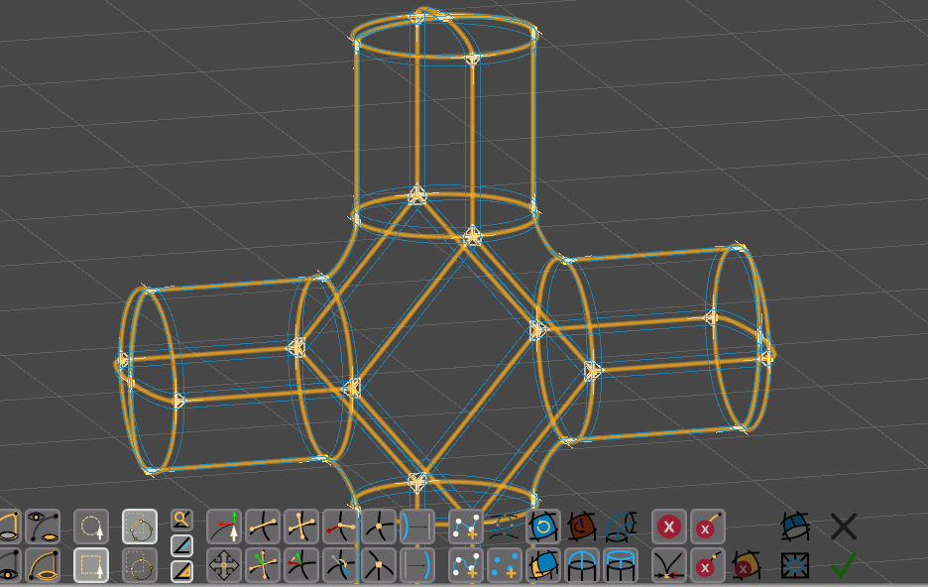Click the weld points merging arrows icon
The width and height of the screenshot is (928, 587).
coord(669,565)
